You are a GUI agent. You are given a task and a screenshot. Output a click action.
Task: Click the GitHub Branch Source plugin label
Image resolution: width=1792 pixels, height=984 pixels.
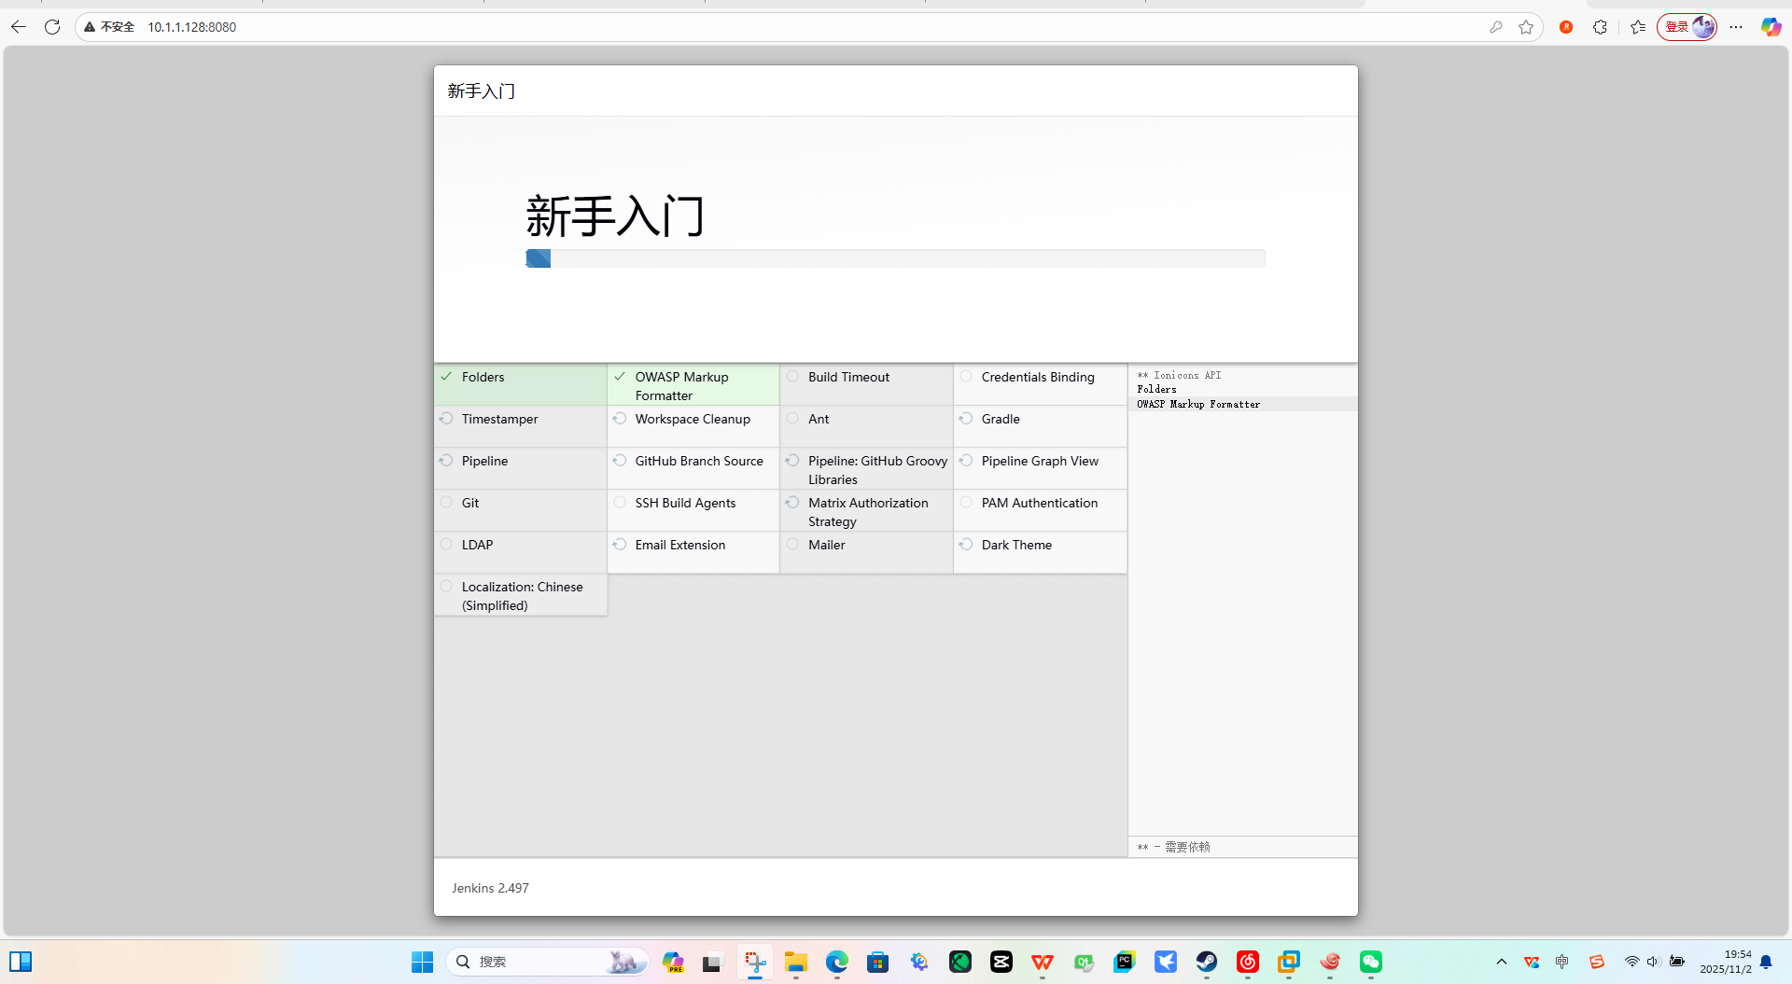point(699,461)
